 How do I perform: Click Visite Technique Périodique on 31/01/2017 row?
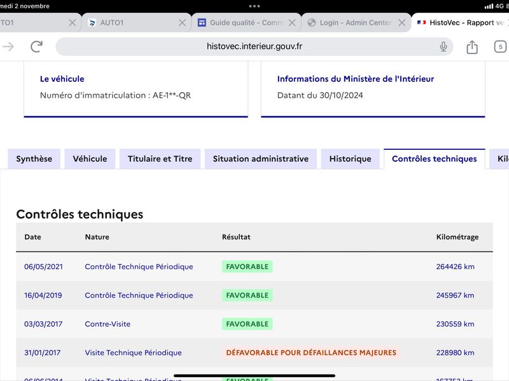134,352
